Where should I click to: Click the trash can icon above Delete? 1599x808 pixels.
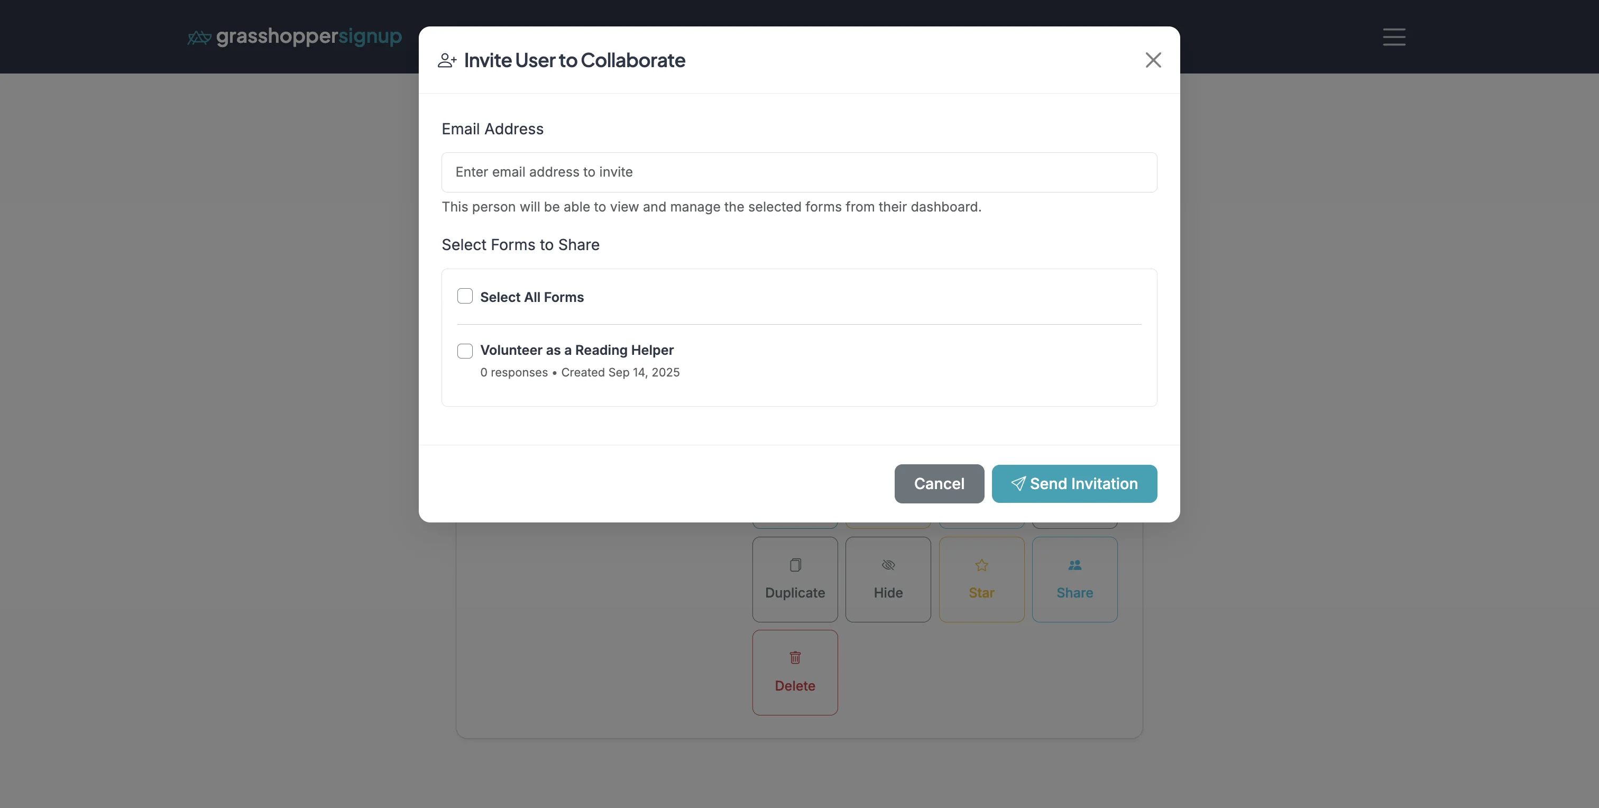795,658
